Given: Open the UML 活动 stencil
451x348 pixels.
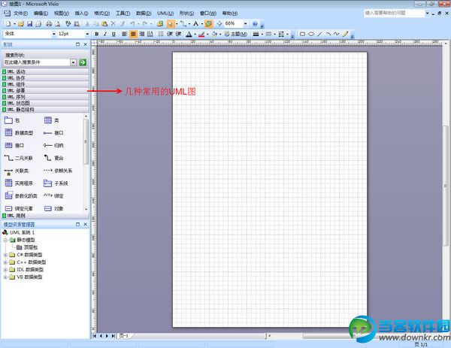Looking at the screenshot, I should click(x=45, y=71).
